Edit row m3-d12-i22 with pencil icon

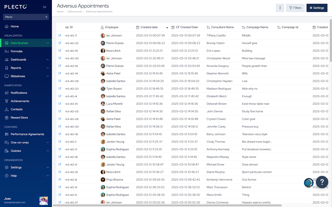[60, 43]
